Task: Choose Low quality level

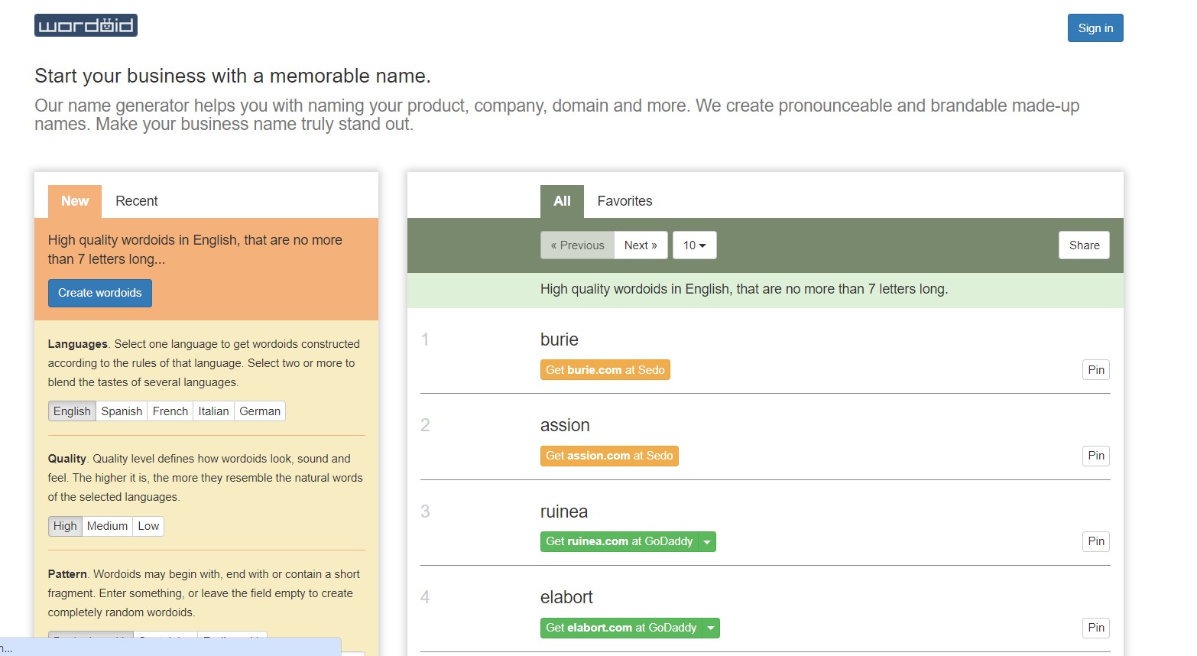Action: click(x=148, y=526)
